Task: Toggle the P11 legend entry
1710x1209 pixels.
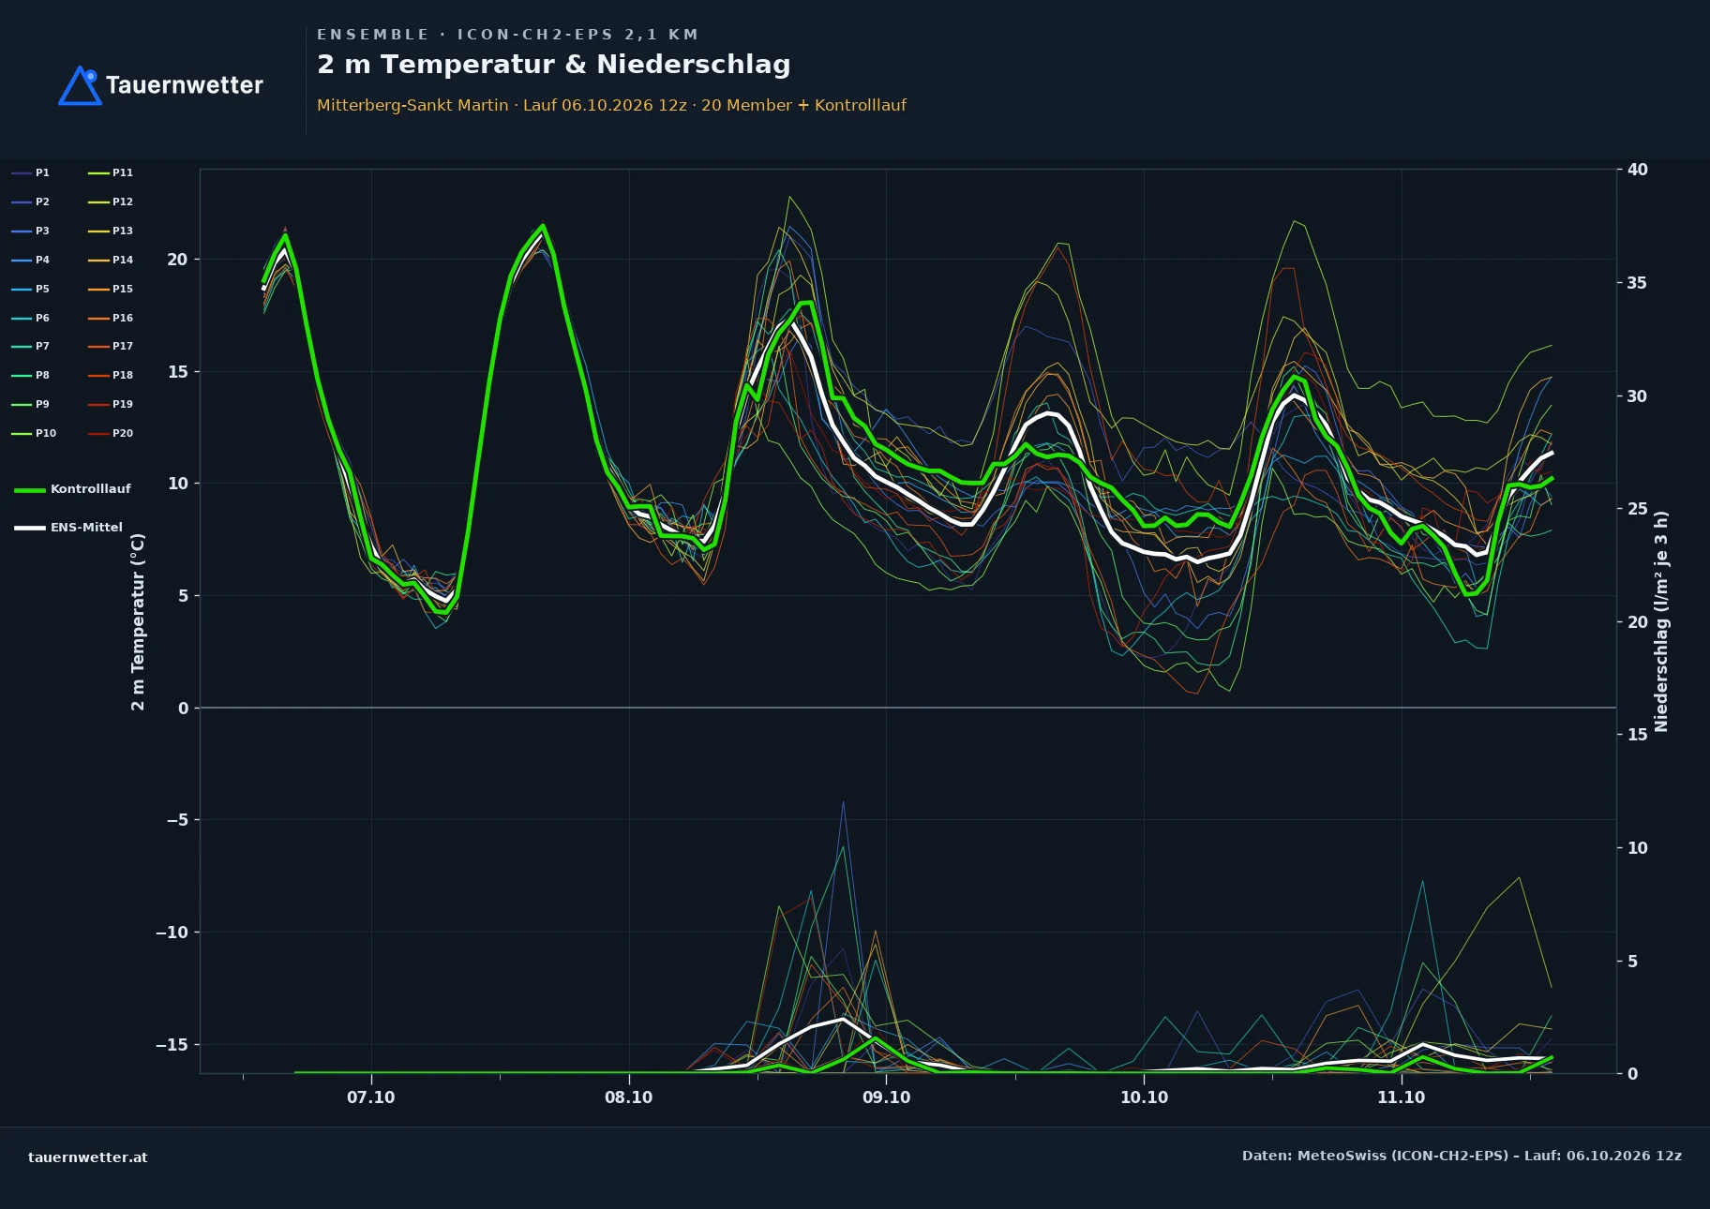Action: pos(111,172)
